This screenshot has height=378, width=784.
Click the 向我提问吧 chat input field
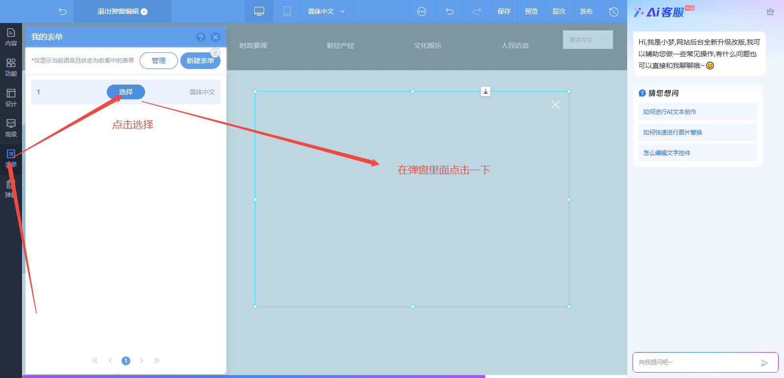696,362
